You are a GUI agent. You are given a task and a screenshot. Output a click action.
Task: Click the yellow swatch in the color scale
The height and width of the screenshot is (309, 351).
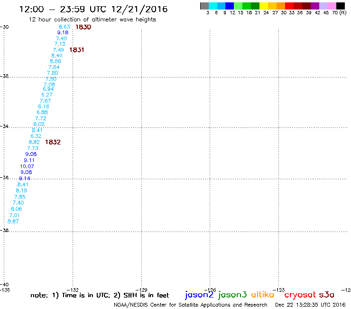[264, 6]
